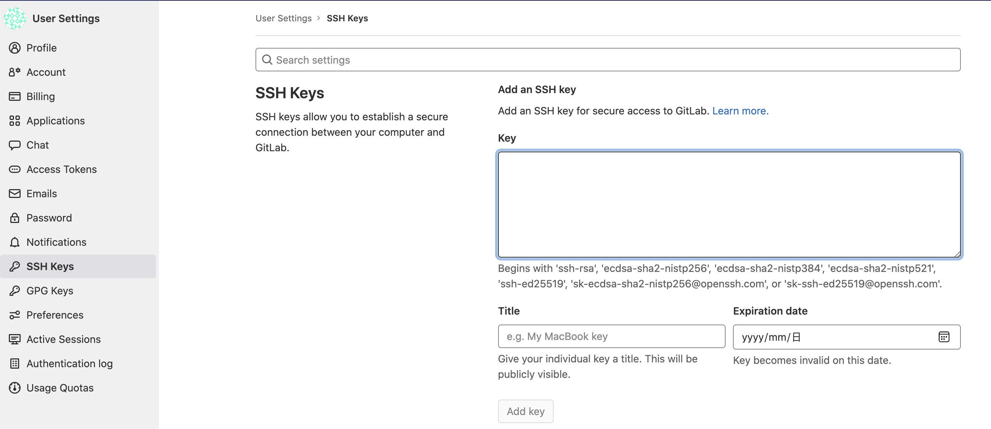Click the Notifications bell icon
Screen dimensions: 991x429
[15, 242]
